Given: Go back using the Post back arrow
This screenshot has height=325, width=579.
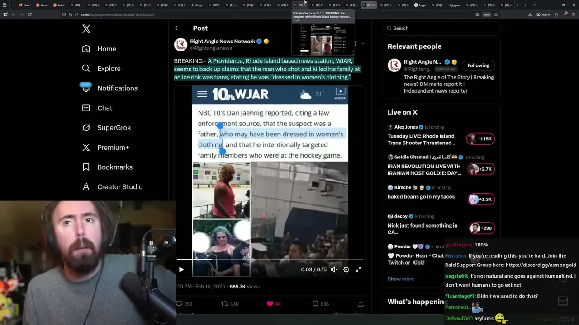Looking at the screenshot, I should click(x=177, y=28).
